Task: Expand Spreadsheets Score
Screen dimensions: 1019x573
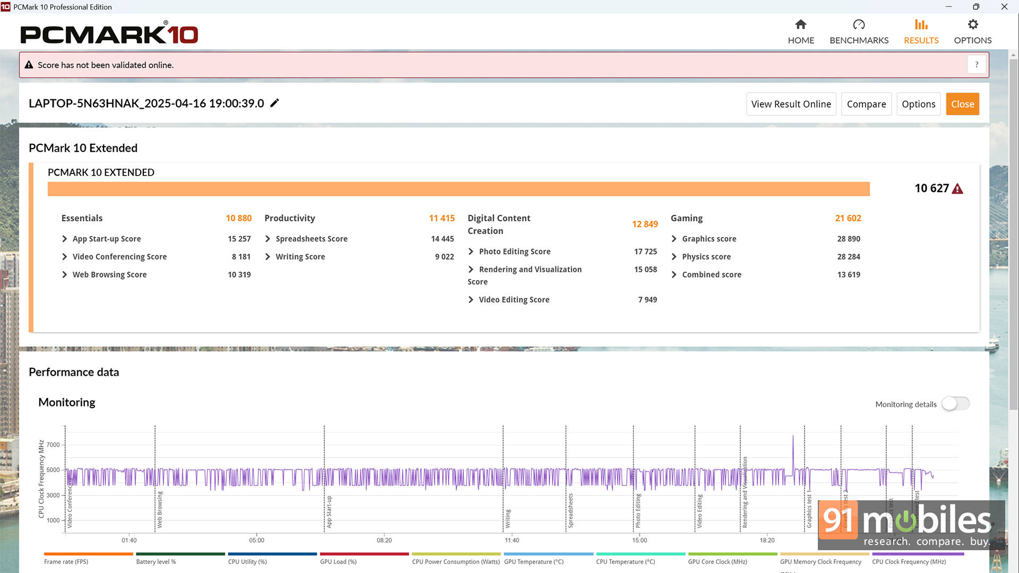Action: 267,239
